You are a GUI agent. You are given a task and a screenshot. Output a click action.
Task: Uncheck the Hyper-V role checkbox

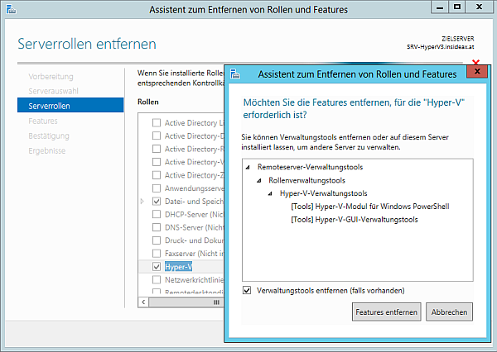(156, 267)
